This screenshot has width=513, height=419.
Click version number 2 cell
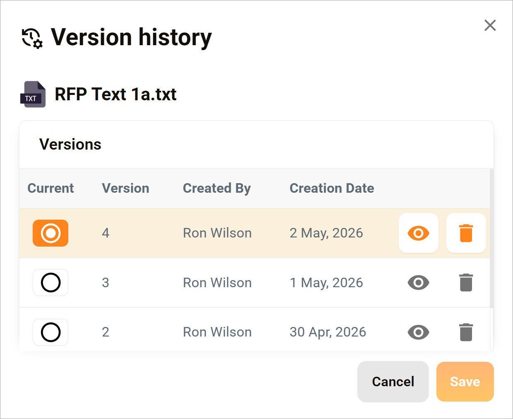[106, 332]
